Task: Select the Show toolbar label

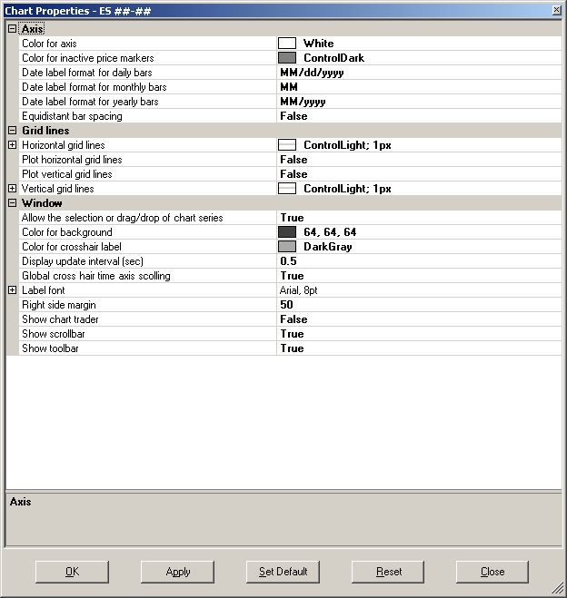Action: tap(50, 348)
